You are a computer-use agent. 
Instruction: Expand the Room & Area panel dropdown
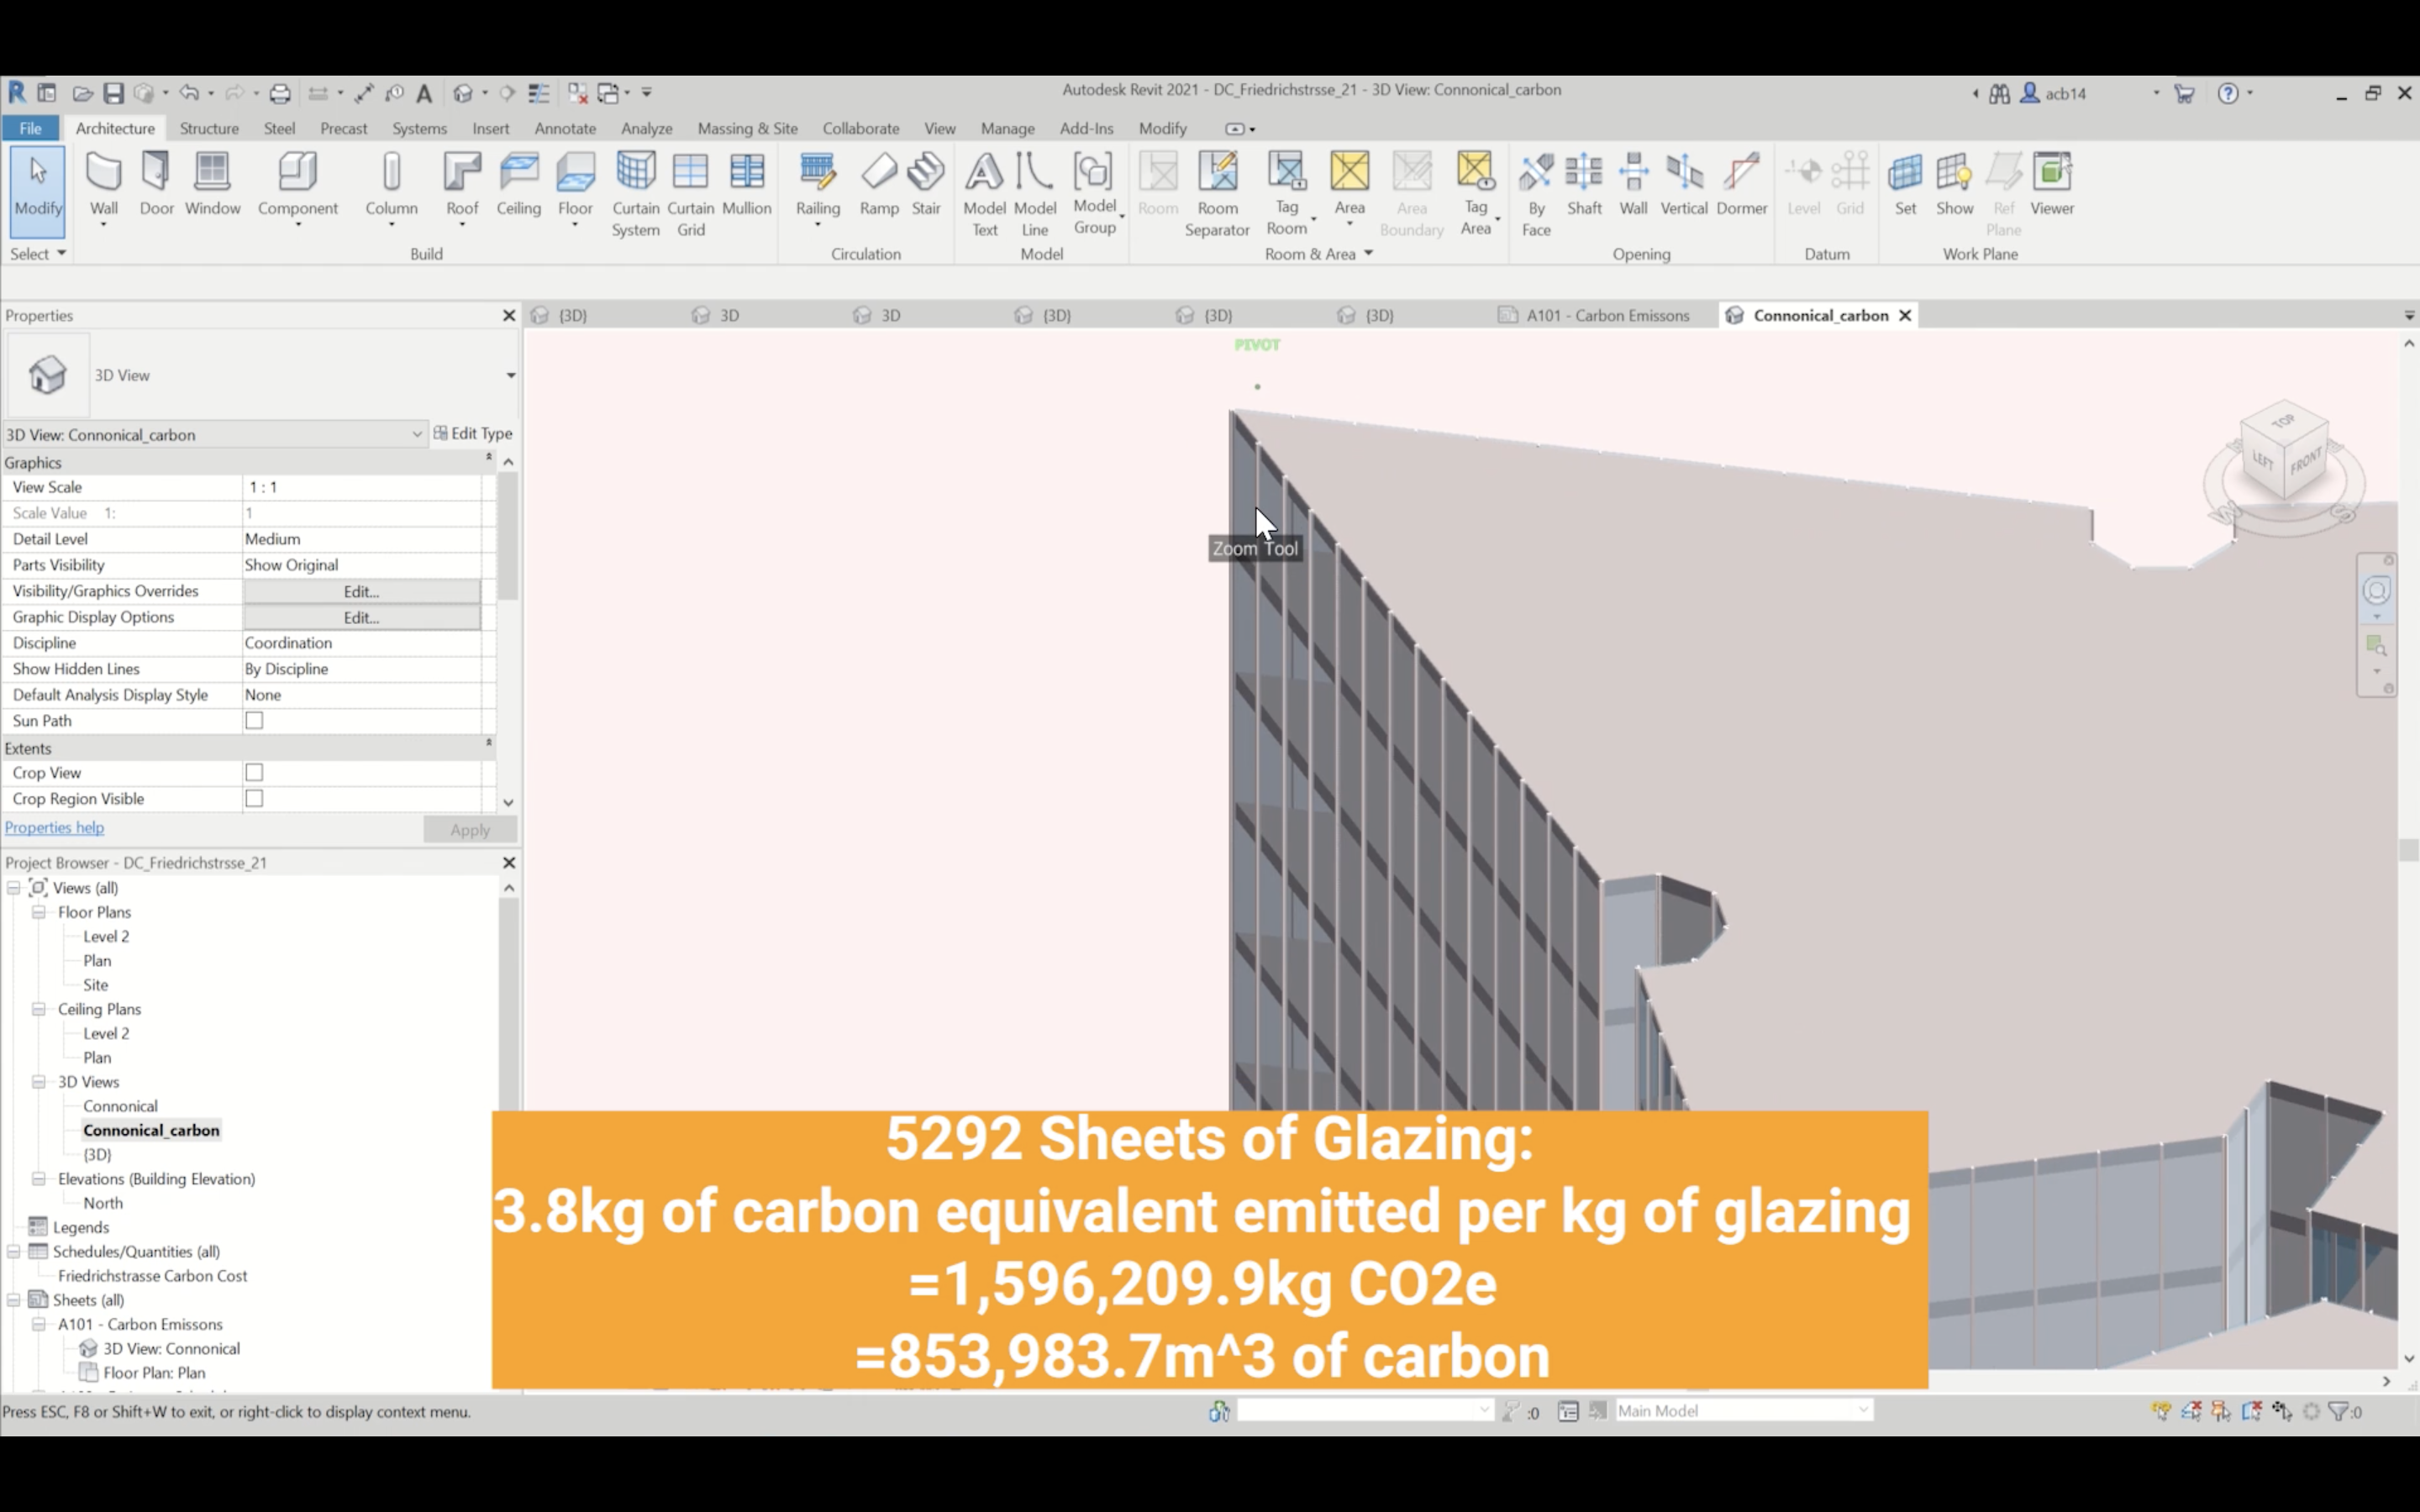click(x=1368, y=254)
